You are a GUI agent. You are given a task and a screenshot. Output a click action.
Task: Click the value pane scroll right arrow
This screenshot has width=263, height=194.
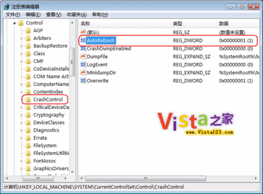click(256, 178)
